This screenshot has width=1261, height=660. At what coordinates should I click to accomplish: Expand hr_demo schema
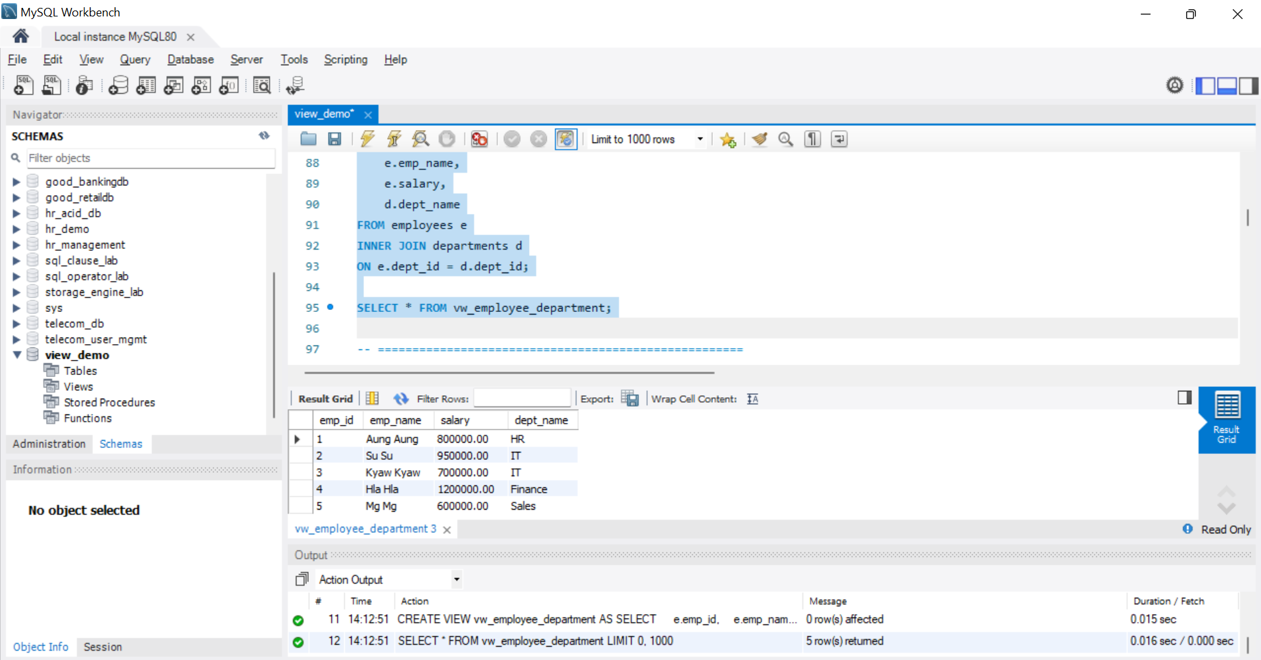[x=16, y=229]
